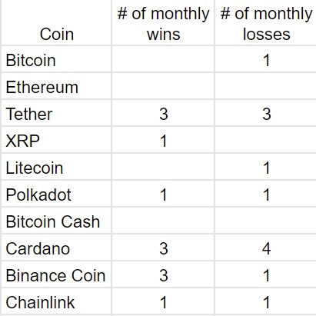The width and height of the screenshot is (316, 316).
Task: Click Tether's monthly wins cell
Action: 163,113
